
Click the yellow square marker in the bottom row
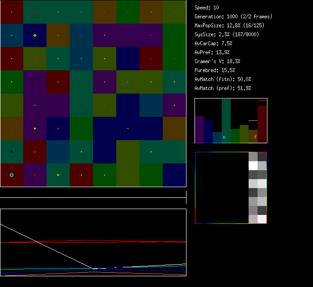tap(58, 175)
